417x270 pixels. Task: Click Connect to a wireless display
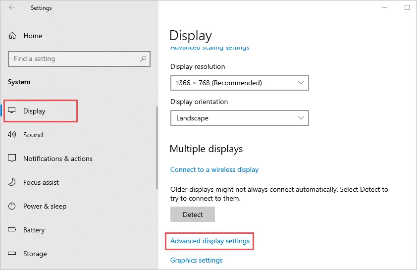tap(214, 170)
